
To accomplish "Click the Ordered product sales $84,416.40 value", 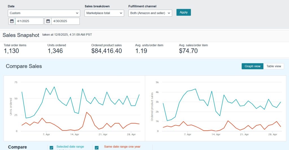I will click(x=106, y=51).
